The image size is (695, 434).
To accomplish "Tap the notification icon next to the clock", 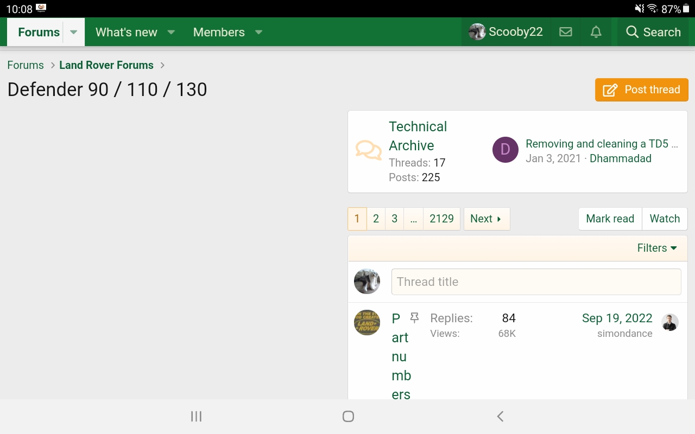I will (41, 8).
